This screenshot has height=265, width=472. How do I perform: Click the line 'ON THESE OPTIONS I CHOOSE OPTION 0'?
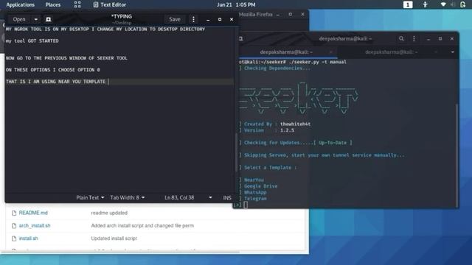click(x=52, y=70)
